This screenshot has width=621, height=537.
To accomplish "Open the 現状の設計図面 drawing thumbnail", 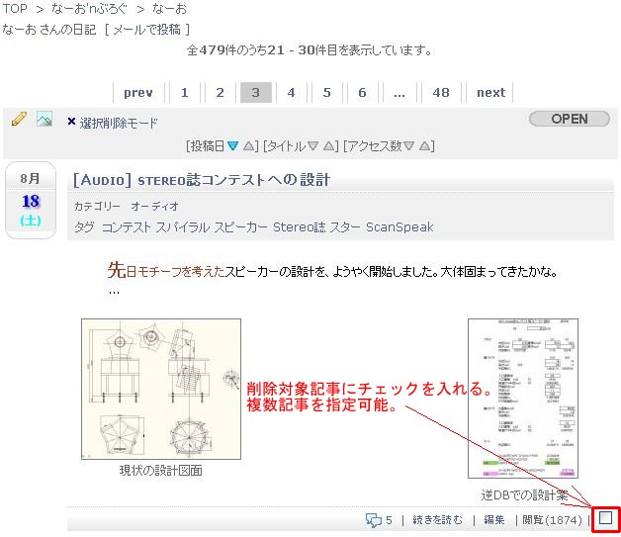I will [x=161, y=389].
